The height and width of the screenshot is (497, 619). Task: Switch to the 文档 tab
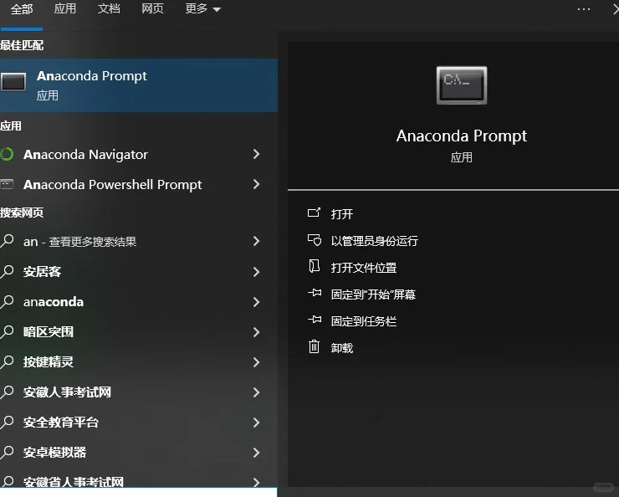pyautogui.click(x=109, y=8)
